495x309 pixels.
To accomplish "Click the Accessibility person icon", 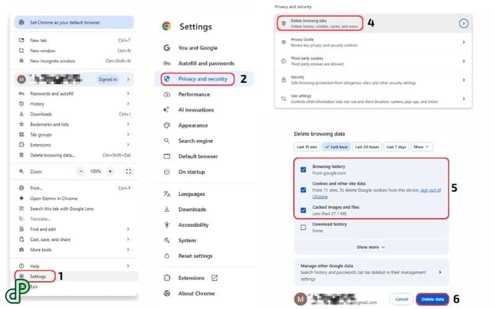I will (x=166, y=225).
